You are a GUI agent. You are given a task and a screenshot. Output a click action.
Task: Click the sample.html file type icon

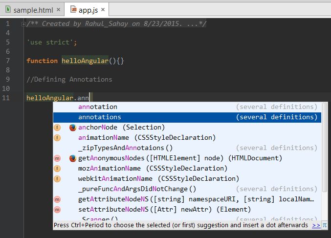click(x=8, y=9)
